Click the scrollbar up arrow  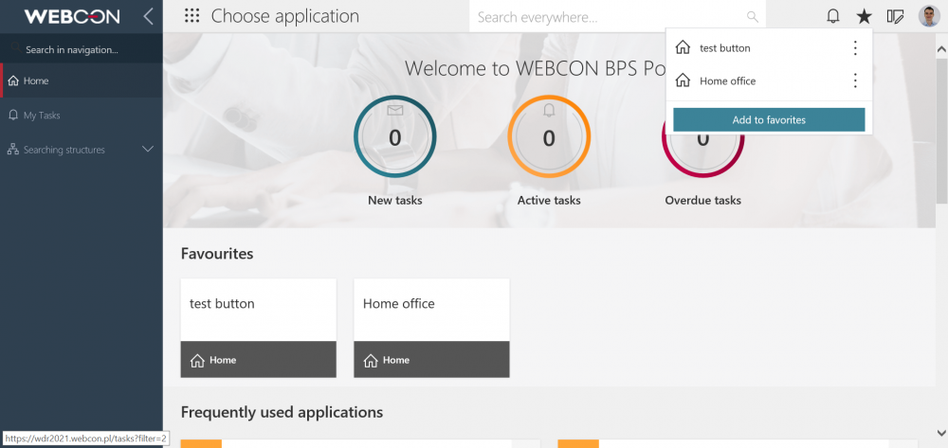(940, 48)
